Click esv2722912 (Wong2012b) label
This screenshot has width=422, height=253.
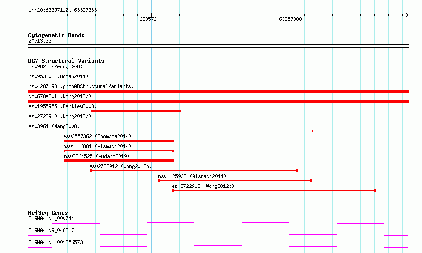point(120,166)
